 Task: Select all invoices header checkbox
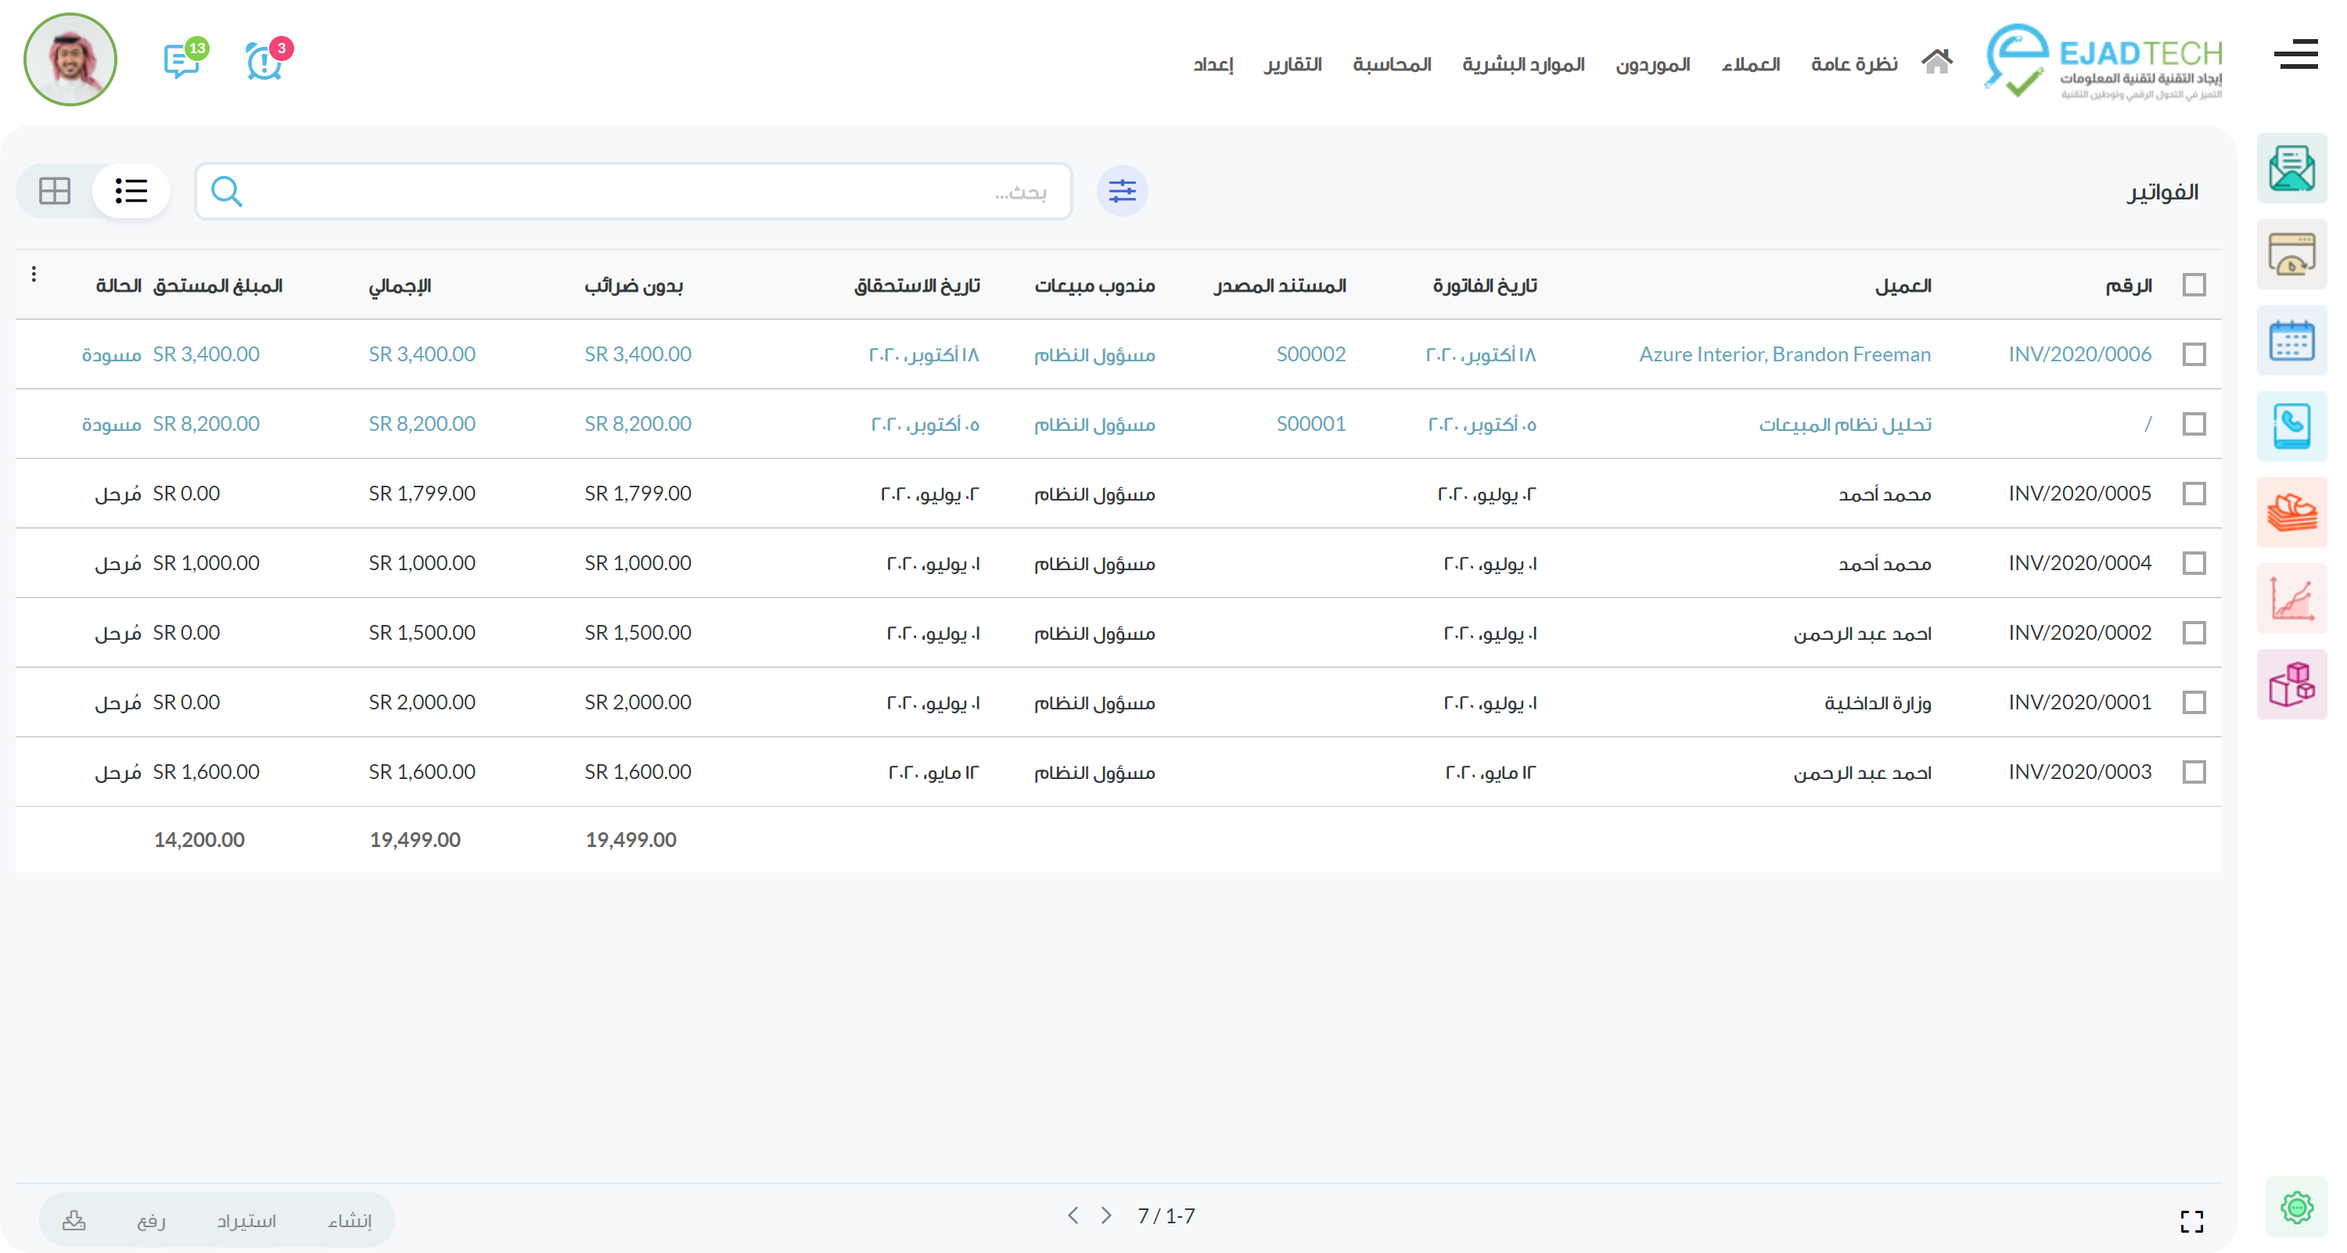point(2194,285)
